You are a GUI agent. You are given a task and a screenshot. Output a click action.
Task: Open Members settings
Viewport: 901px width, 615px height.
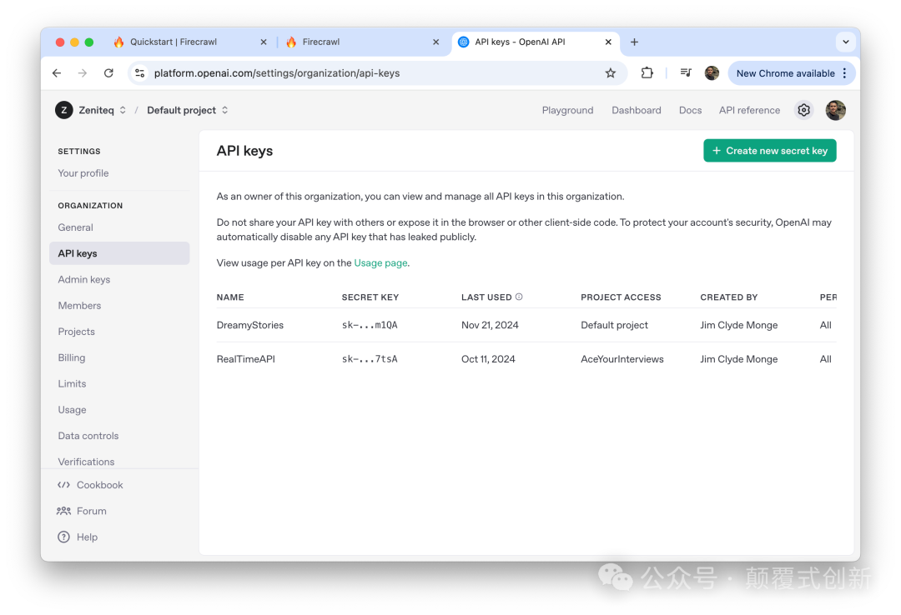tap(79, 306)
